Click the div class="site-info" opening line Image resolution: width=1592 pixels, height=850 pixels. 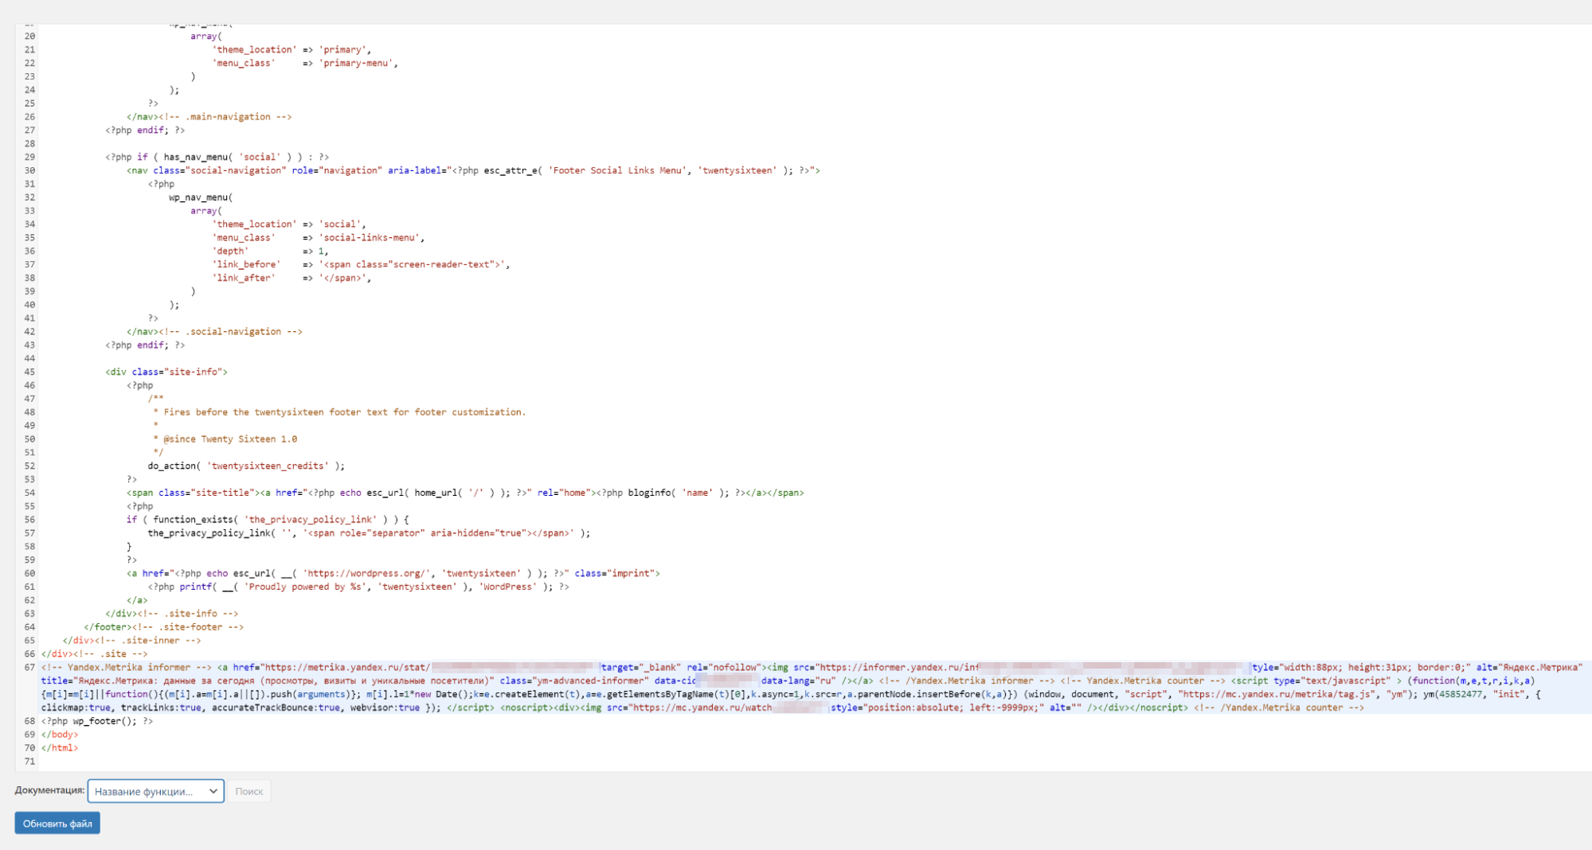[166, 372]
